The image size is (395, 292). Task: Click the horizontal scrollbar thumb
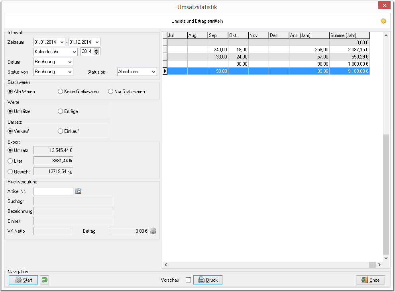(x=372, y=265)
